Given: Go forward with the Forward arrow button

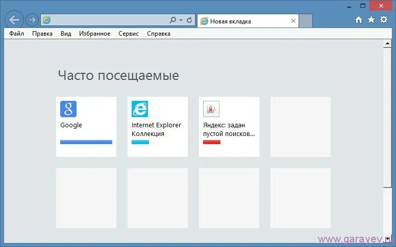Looking at the screenshot, I should (32, 20).
